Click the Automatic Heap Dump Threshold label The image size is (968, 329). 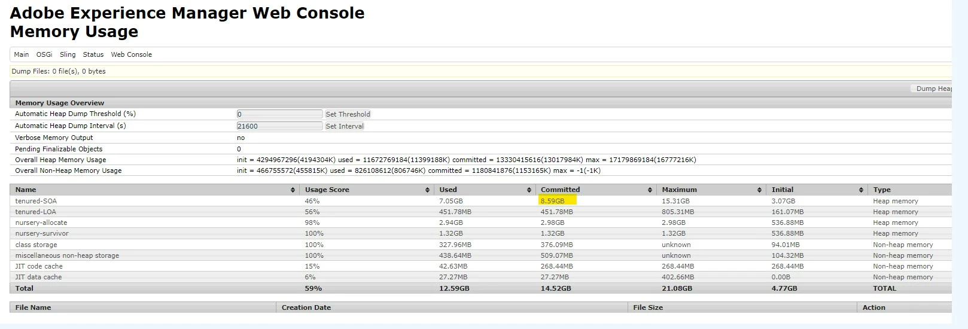pyautogui.click(x=75, y=114)
